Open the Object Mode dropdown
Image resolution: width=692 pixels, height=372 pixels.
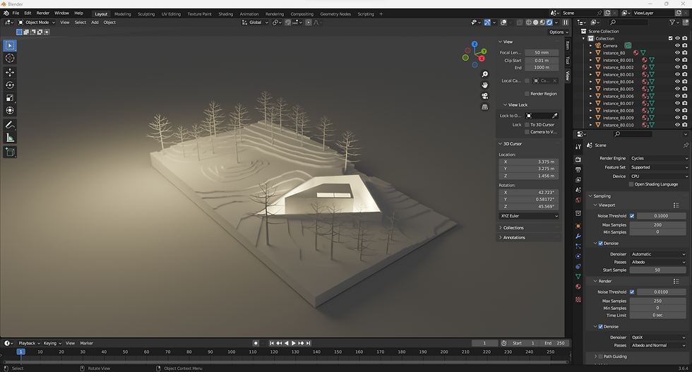pos(37,22)
